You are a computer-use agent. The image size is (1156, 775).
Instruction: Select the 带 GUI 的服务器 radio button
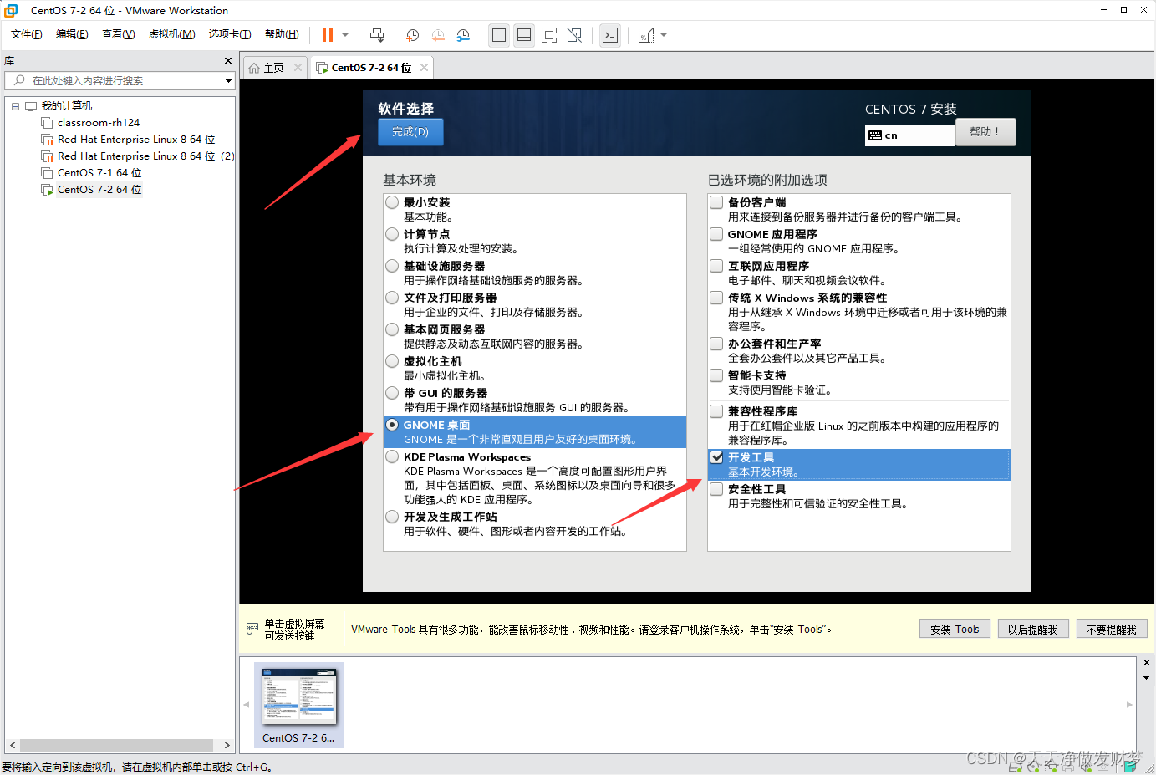(x=392, y=393)
